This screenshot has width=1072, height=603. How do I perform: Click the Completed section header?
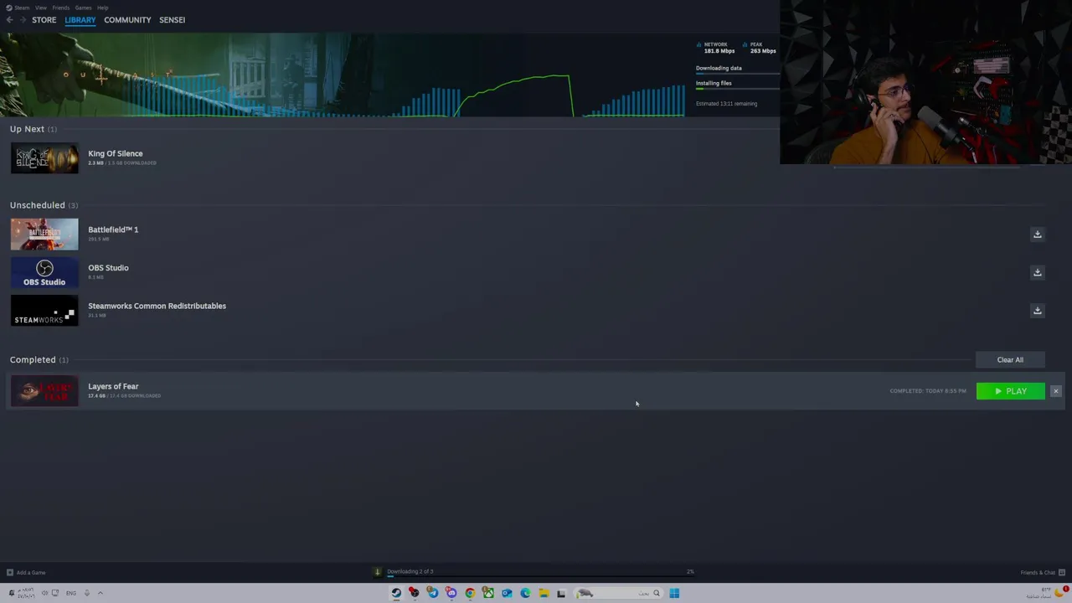point(39,360)
